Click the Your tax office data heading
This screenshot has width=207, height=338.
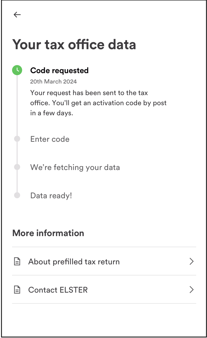[74, 45]
